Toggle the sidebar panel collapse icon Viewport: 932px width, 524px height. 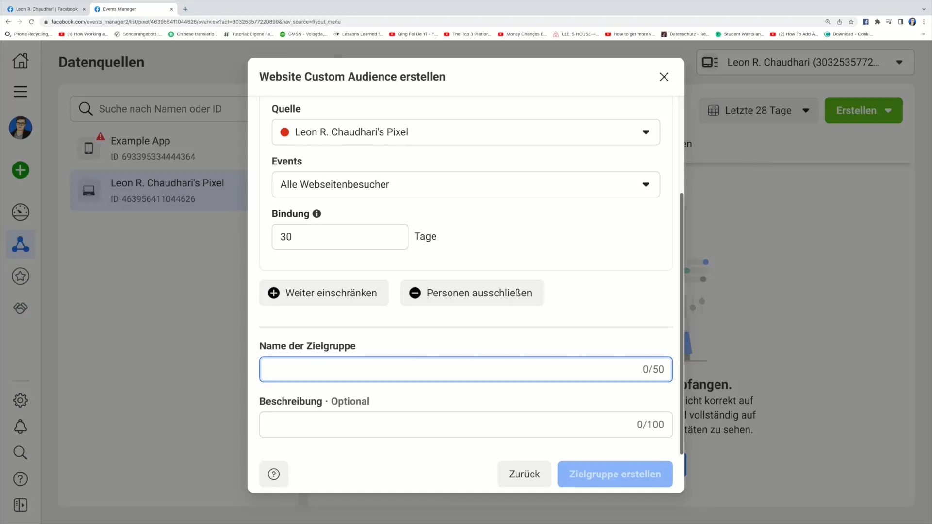coord(20,505)
